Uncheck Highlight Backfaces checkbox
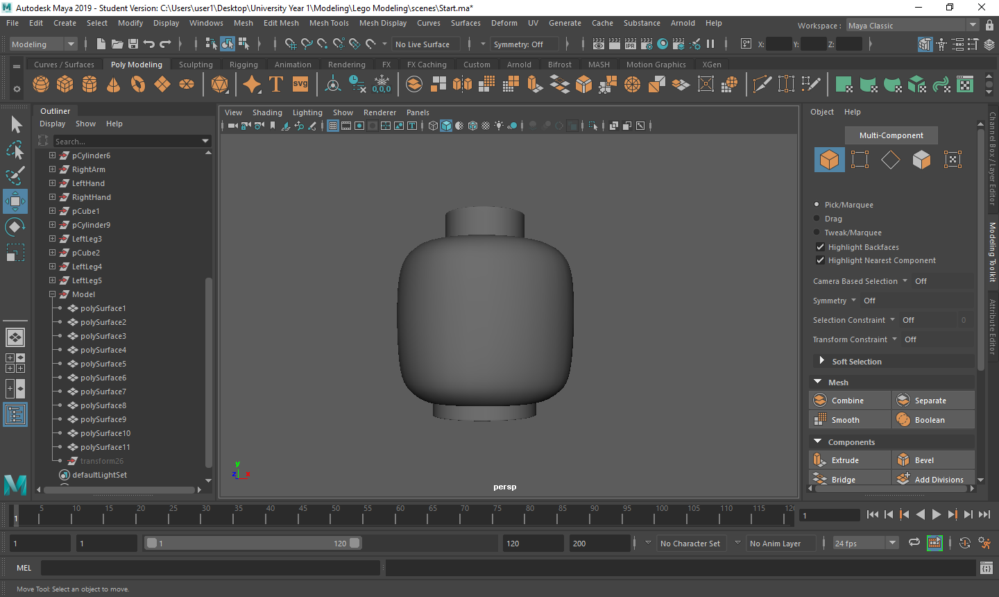This screenshot has height=597, width=999. pos(821,247)
